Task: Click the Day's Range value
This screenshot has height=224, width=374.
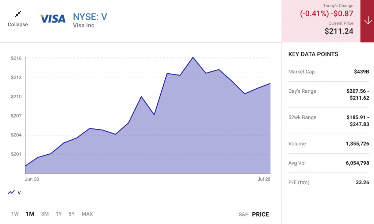Action: coord(358,94)
